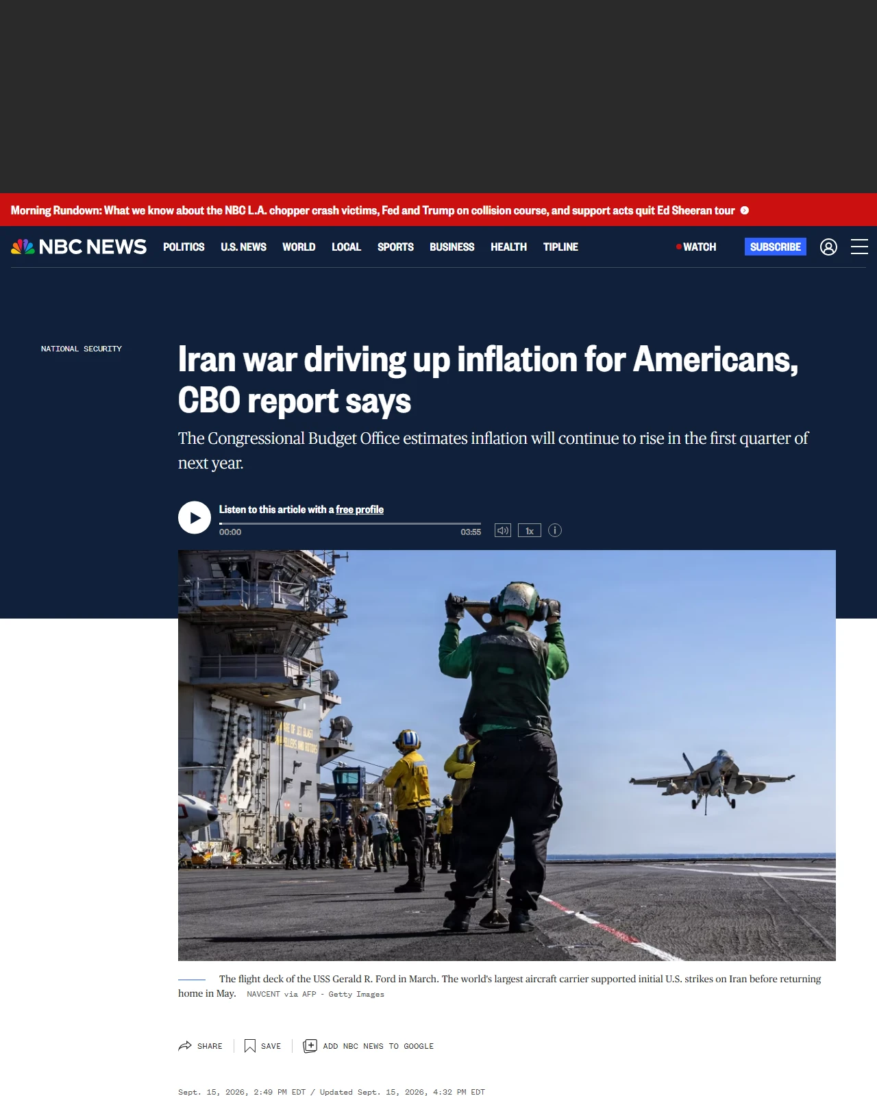Viewport: 877px width, 1096px height.
Task: Click the National Security category label
Action: (x=82, y=349)
